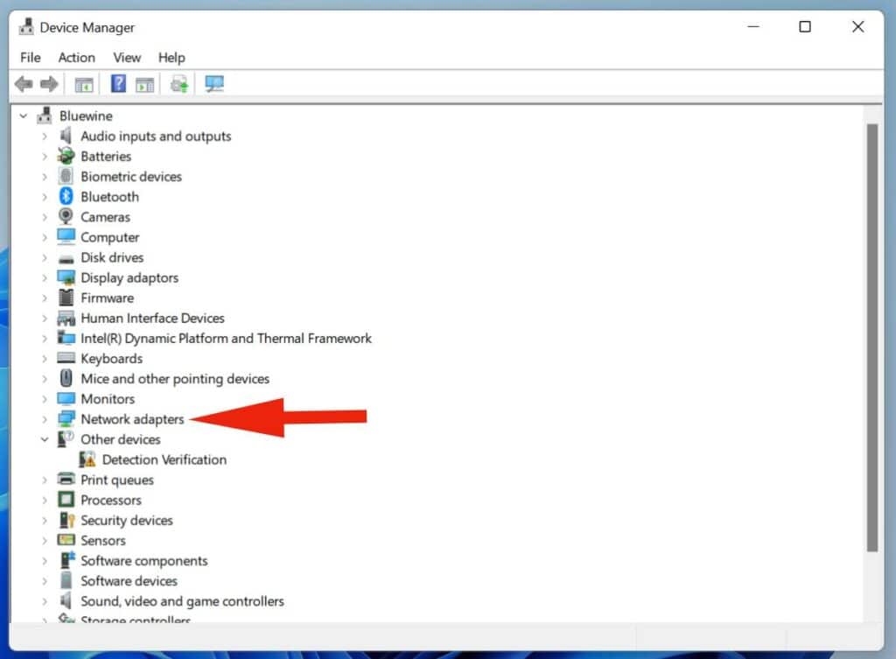
Task: Click the Help toolbar icon with question mark
Action: (x=118, y=84)
